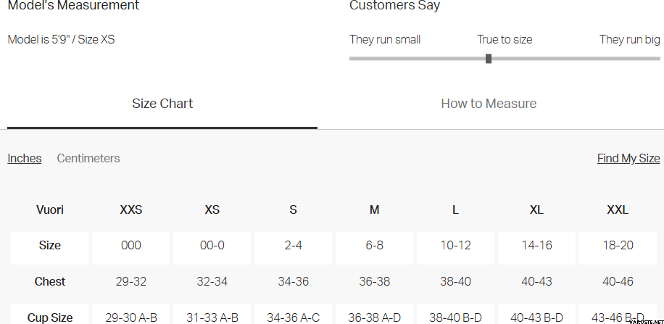664x324 pixels.
Task: Switch measurements to Centimeters
Action: click(x=88, y=158)
